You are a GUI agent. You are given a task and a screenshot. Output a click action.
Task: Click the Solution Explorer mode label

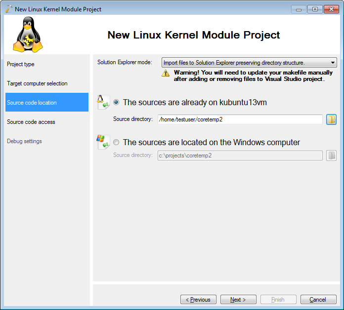coord(125,62)
